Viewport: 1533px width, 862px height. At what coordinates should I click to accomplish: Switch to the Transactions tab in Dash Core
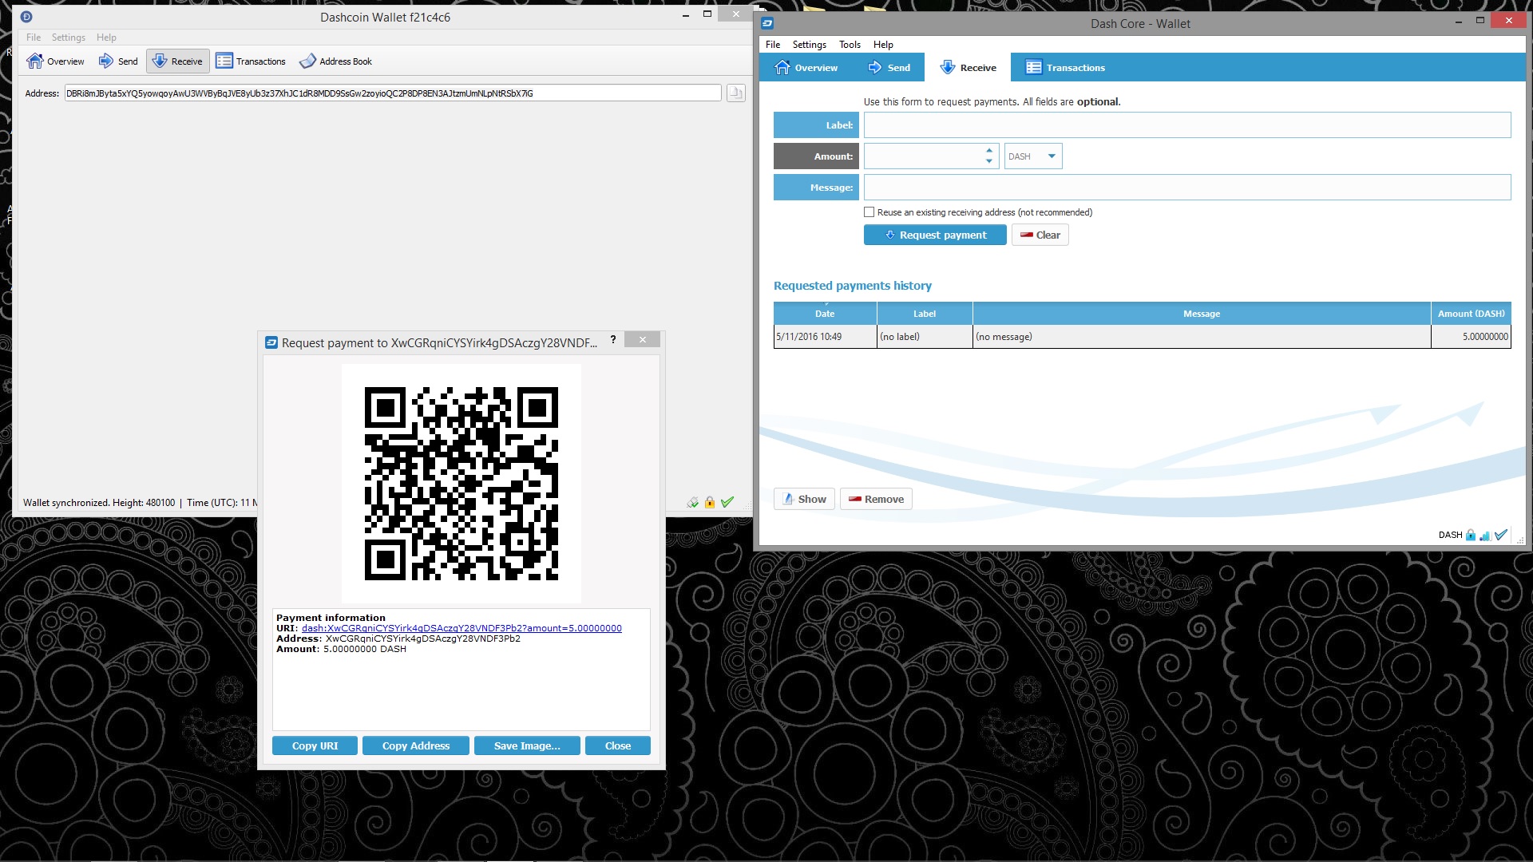coord(1065,68)
